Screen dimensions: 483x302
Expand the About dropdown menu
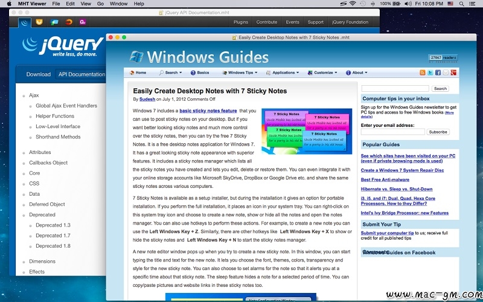(x=357, y=72)
